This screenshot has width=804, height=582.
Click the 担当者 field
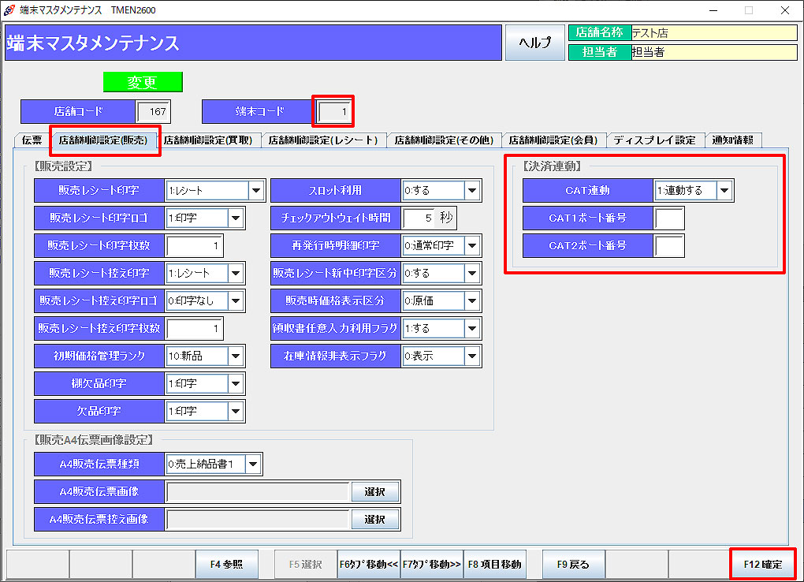(714, 52)
